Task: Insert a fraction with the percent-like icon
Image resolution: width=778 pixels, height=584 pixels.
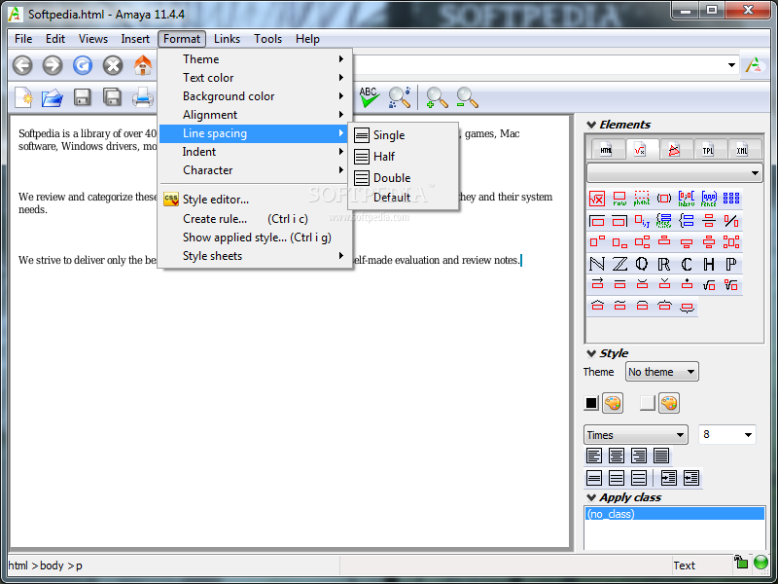Action: click(731, 221)
